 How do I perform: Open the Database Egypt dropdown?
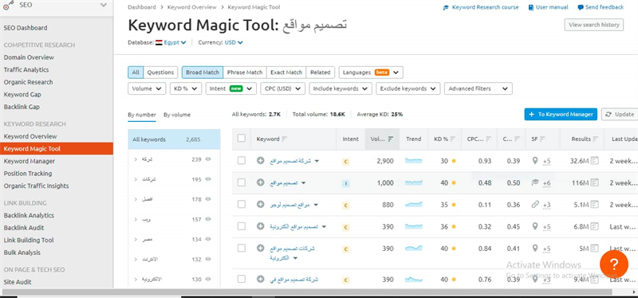171,42
